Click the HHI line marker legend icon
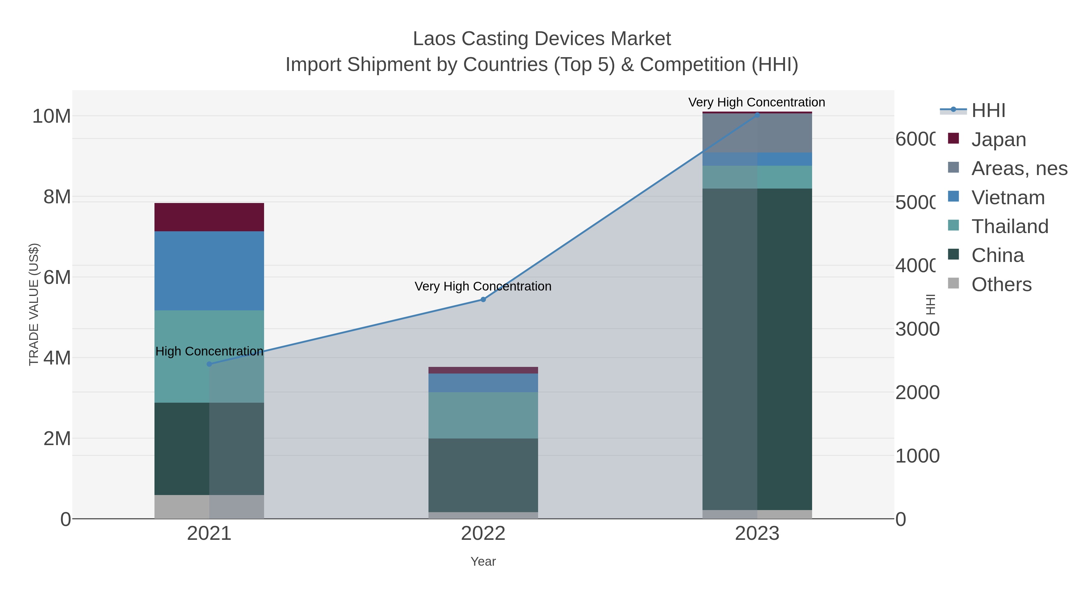The height and width of the screenshot is (609, 1084). pyautogui.click(x=954, y=110)
